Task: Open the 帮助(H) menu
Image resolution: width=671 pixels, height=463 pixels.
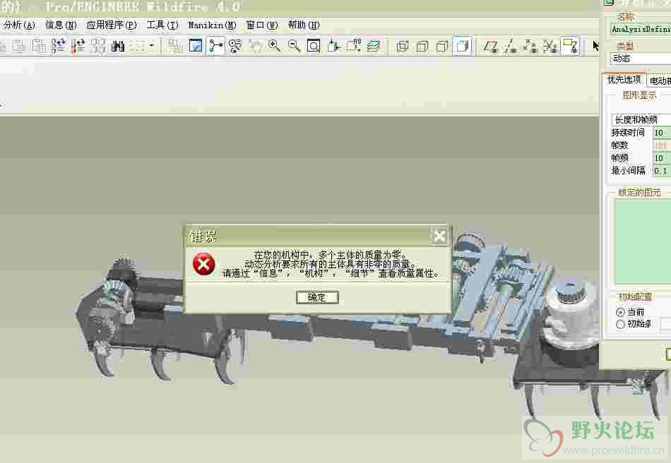Action: [304, 25]
